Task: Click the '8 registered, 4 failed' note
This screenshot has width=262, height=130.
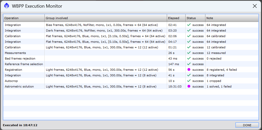Action: (x=222, y=70)
